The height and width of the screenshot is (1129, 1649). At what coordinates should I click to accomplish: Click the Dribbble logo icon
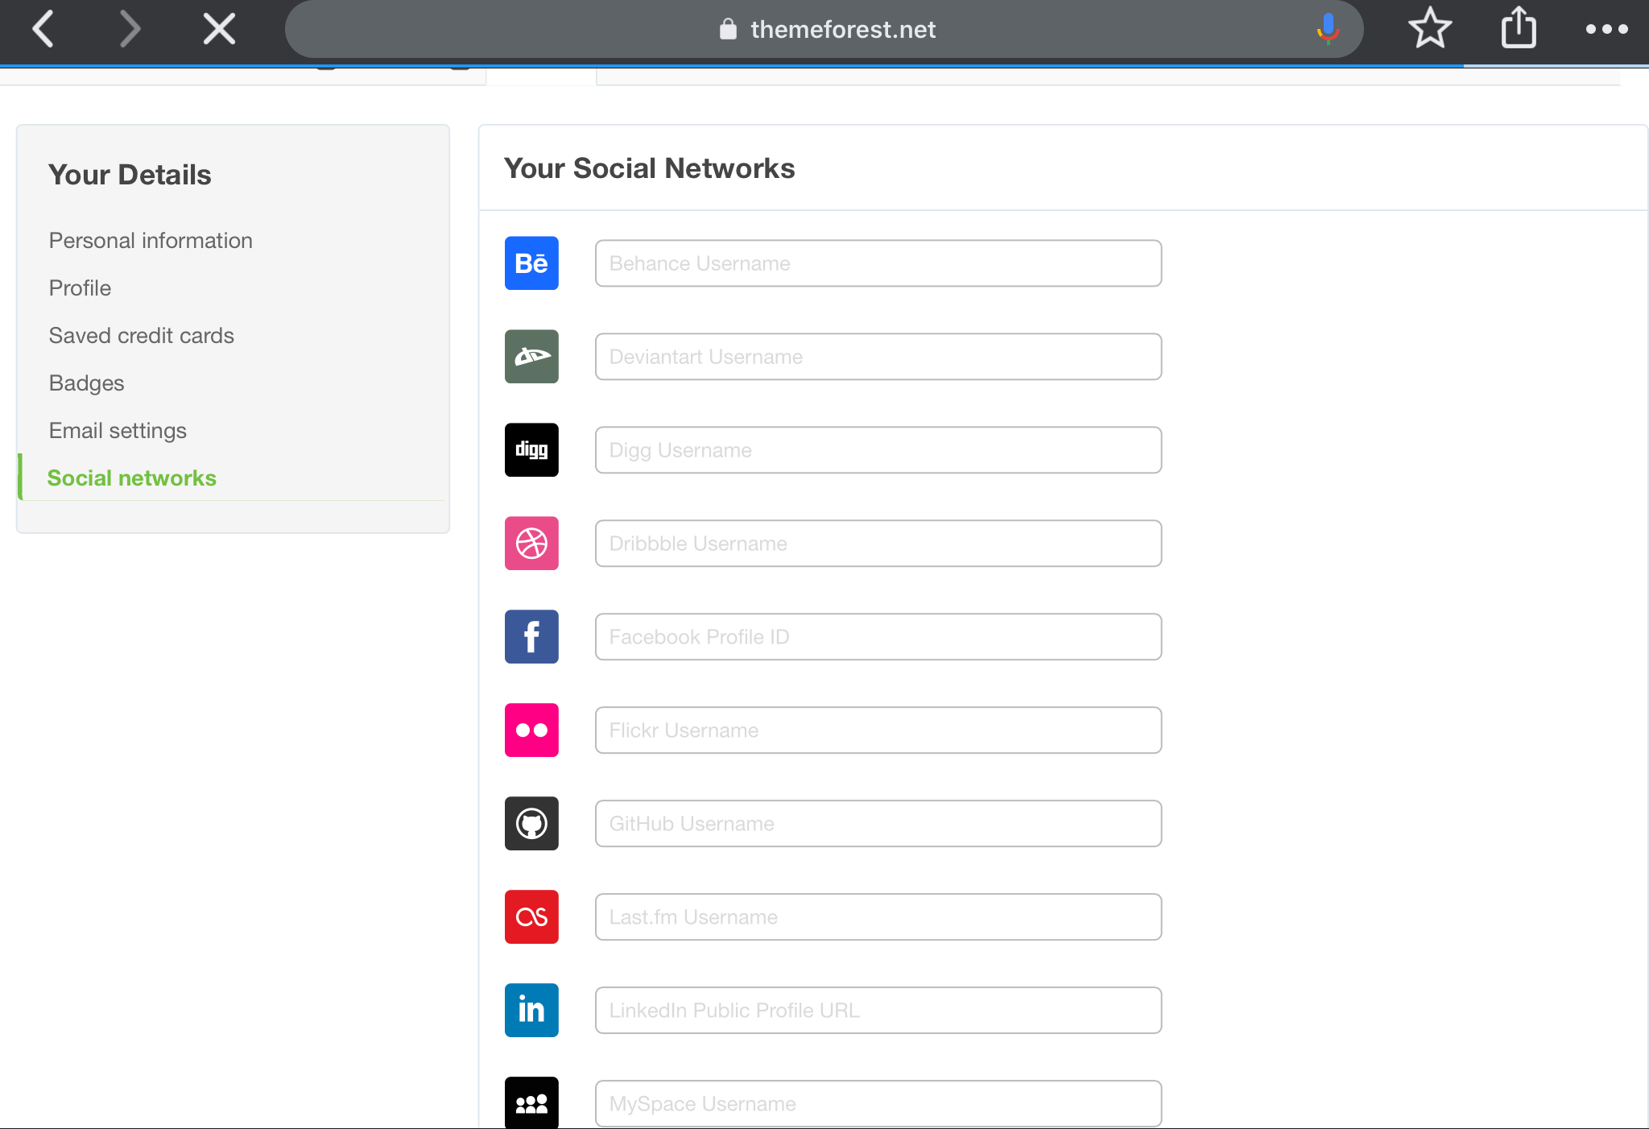pyautogui.click(x=531, y=544)
